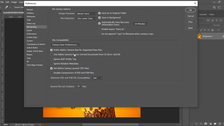
Task: Check Do not append "copy" to filename
Action: [99, 34]
